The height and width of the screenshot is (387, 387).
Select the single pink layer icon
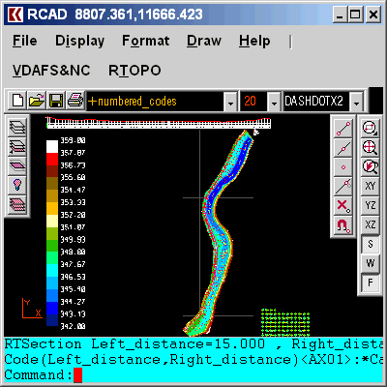17,166
